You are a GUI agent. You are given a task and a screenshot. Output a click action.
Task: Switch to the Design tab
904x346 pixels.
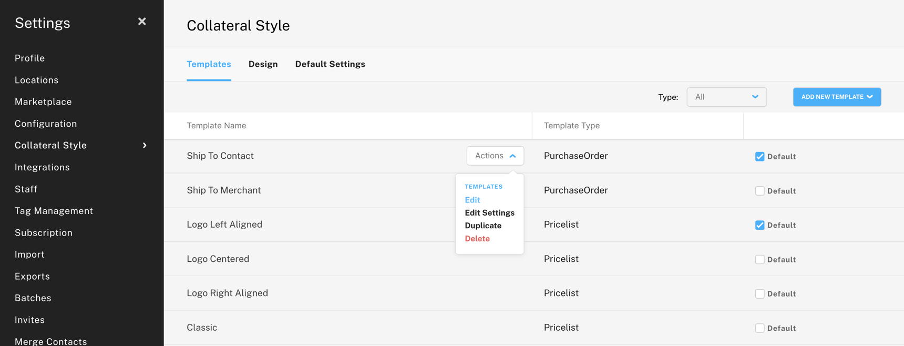point(263,64)
